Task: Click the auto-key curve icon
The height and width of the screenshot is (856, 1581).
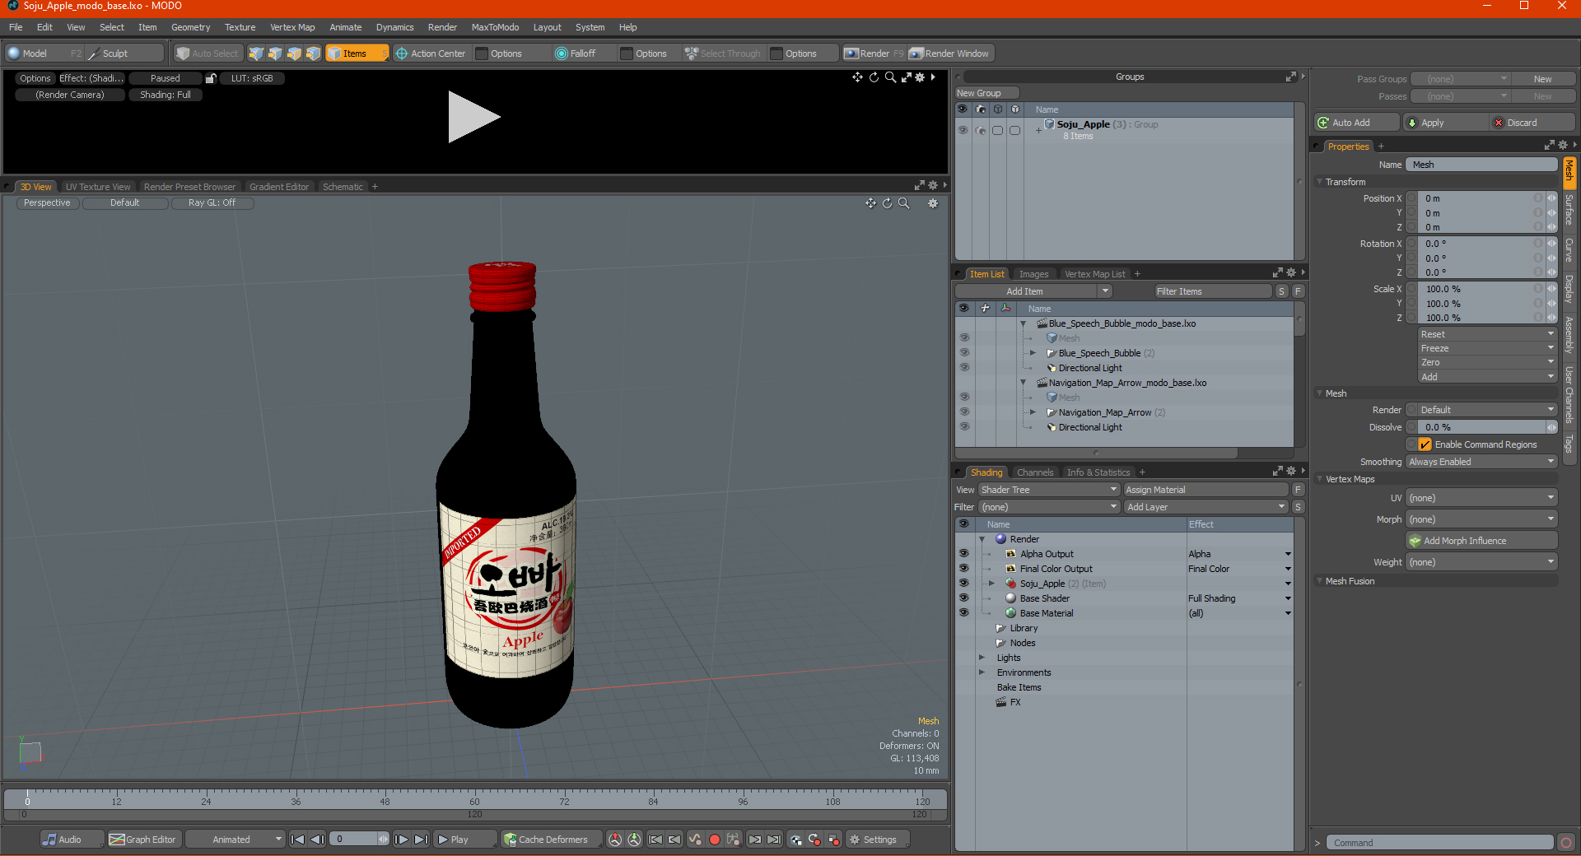Action: pyautogui.click(x=695, y=840)
